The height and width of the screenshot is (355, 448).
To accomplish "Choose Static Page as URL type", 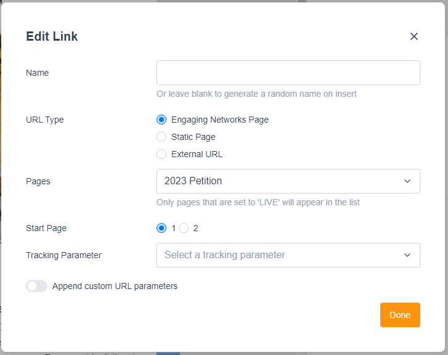I will [x=161, y=137].
